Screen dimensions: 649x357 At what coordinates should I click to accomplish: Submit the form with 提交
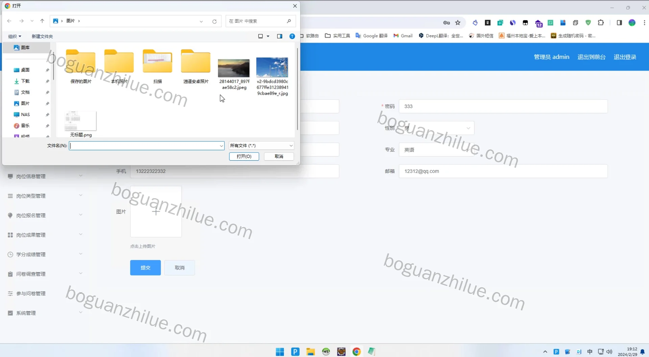coord(145,268)
